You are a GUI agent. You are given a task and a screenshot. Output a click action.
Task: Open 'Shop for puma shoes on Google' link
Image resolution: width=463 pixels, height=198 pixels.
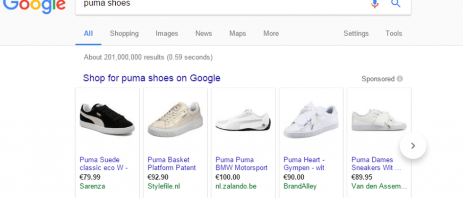152,78
